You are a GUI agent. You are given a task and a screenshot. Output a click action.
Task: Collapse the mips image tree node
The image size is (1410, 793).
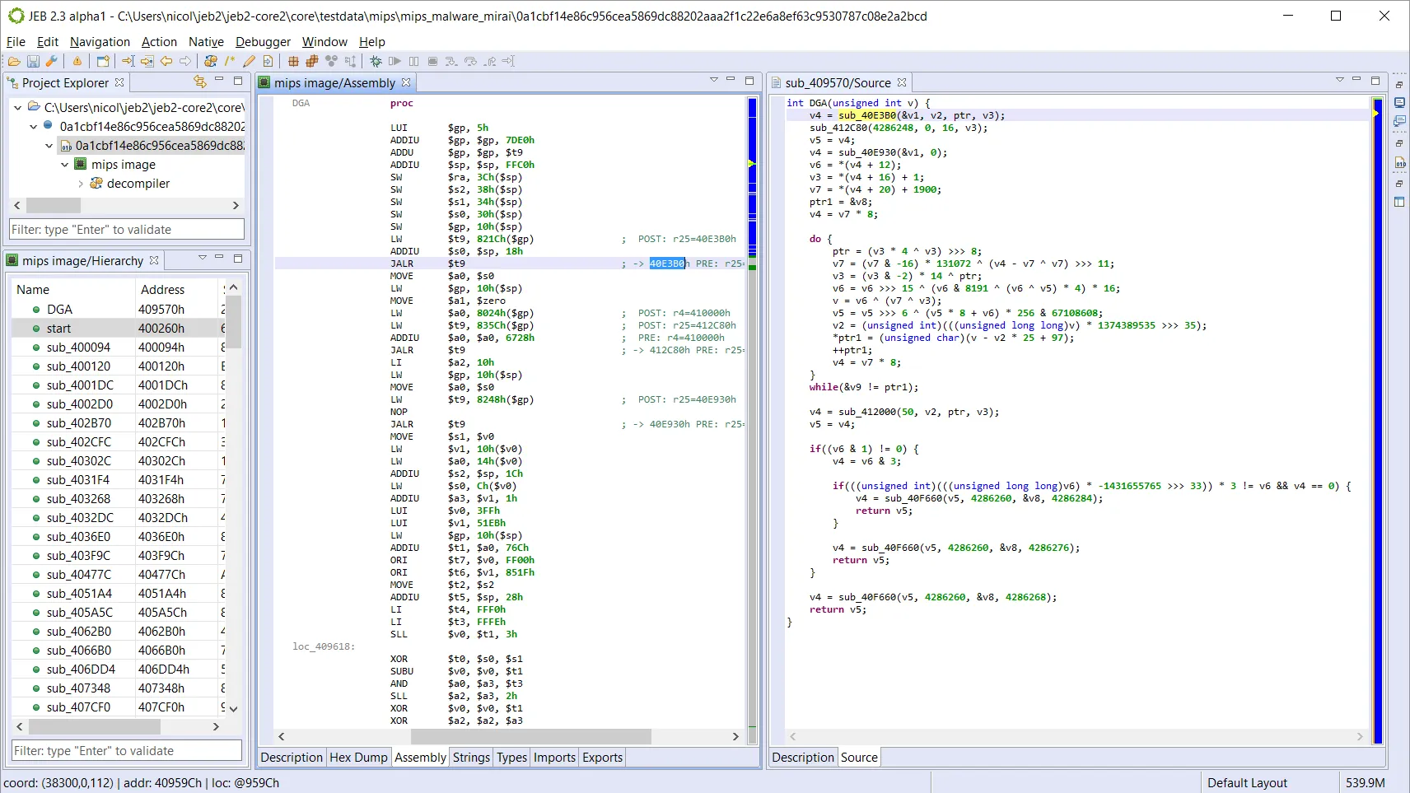(64, 164)
